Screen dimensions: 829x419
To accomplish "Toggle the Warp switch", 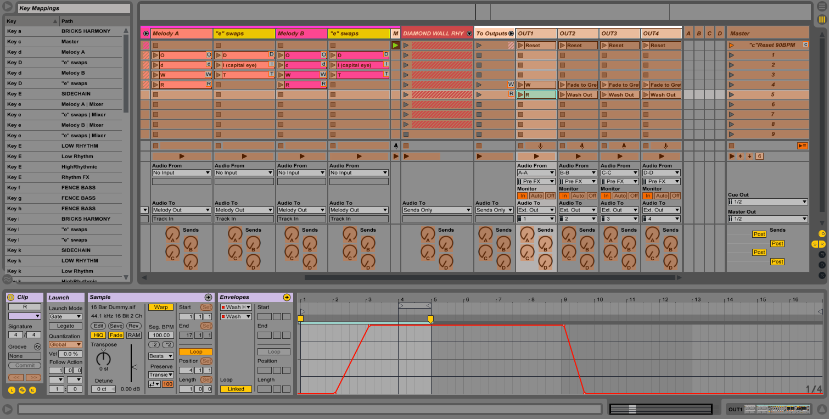I will (160, 308).
